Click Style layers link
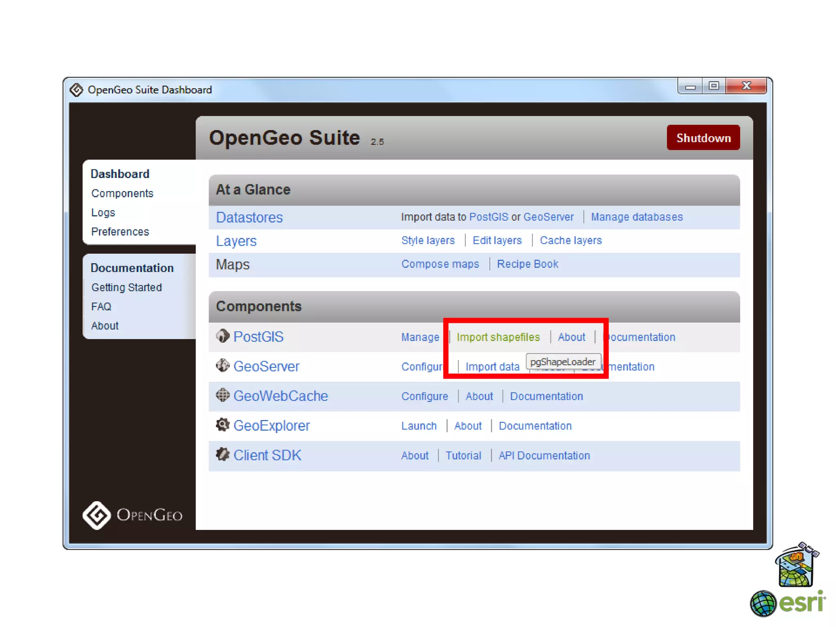Screen dimensions: 836x627 [428, 240]
